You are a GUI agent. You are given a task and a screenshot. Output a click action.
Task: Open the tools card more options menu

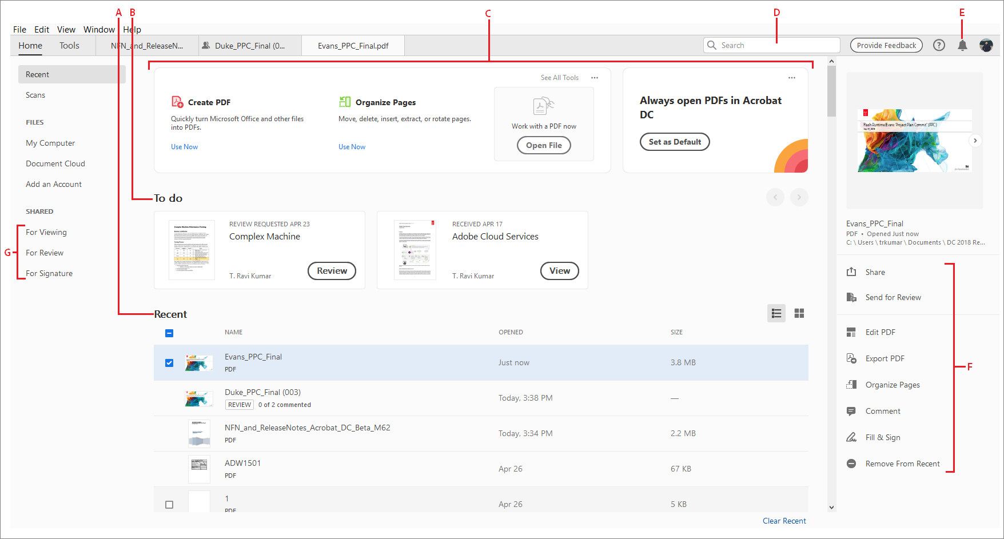595,78
